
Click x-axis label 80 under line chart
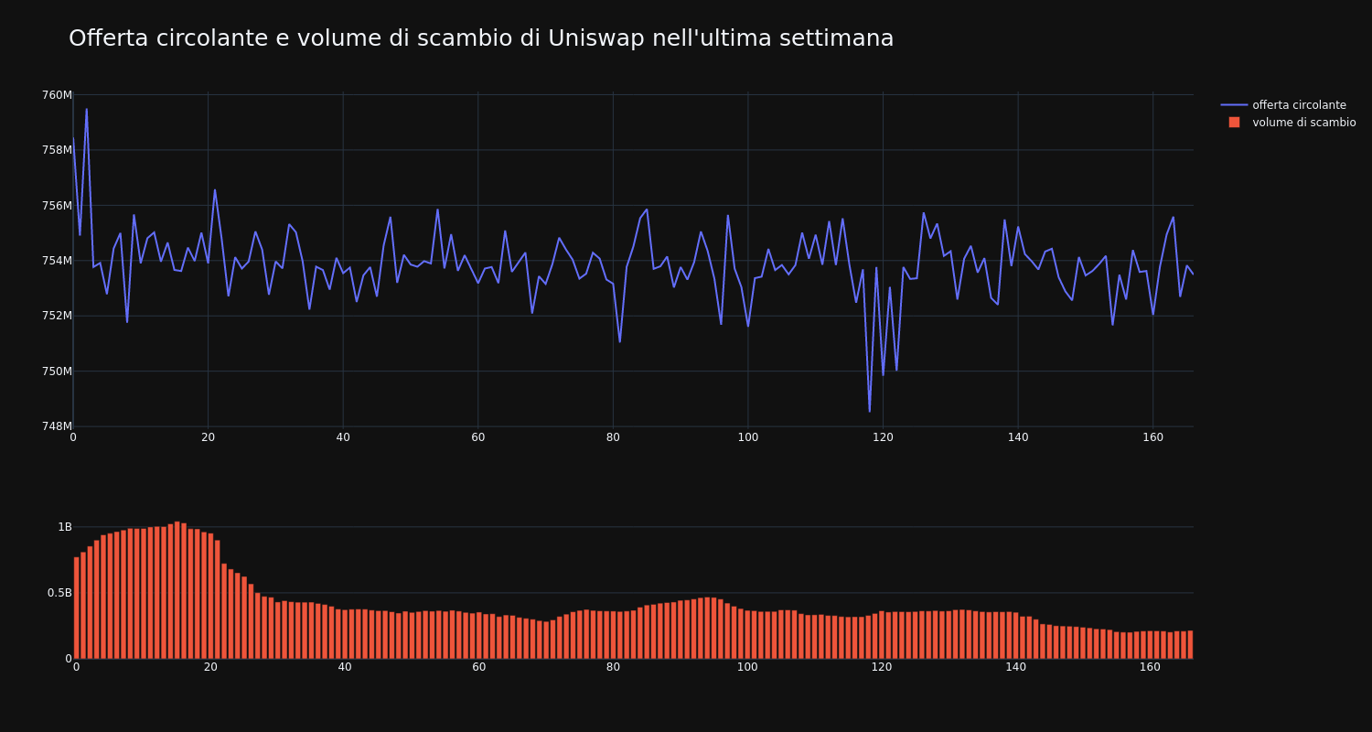tap(613, 437)
